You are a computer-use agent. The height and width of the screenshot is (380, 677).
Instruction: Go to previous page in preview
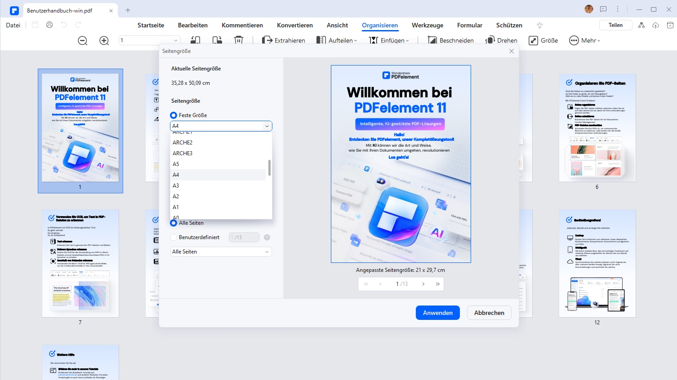click(380, 284)
